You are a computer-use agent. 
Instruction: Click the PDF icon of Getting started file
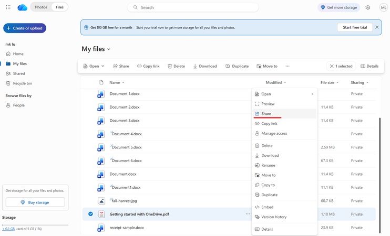click(x=101, y=214)
